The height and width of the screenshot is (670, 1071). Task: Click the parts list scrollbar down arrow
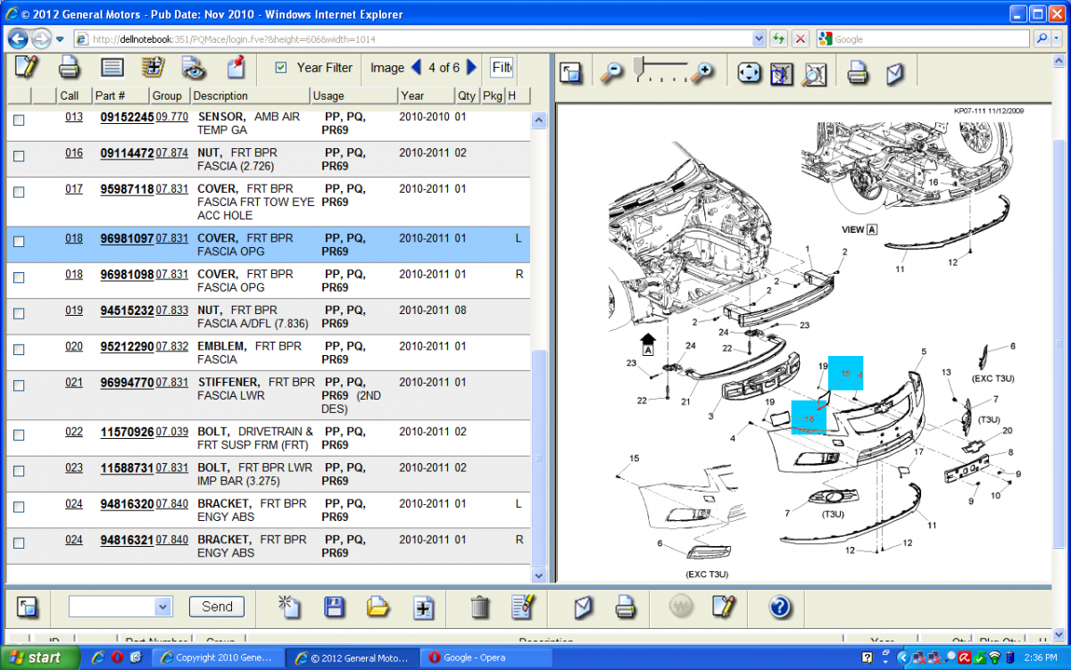[x=538, y=576]
